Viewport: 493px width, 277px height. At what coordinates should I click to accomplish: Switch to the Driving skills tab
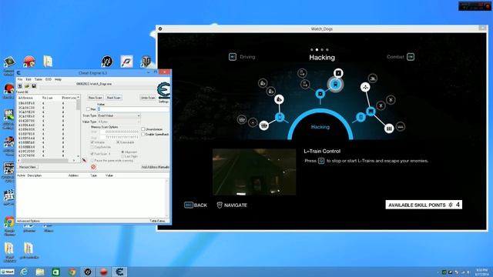click(x=247, y=57)
